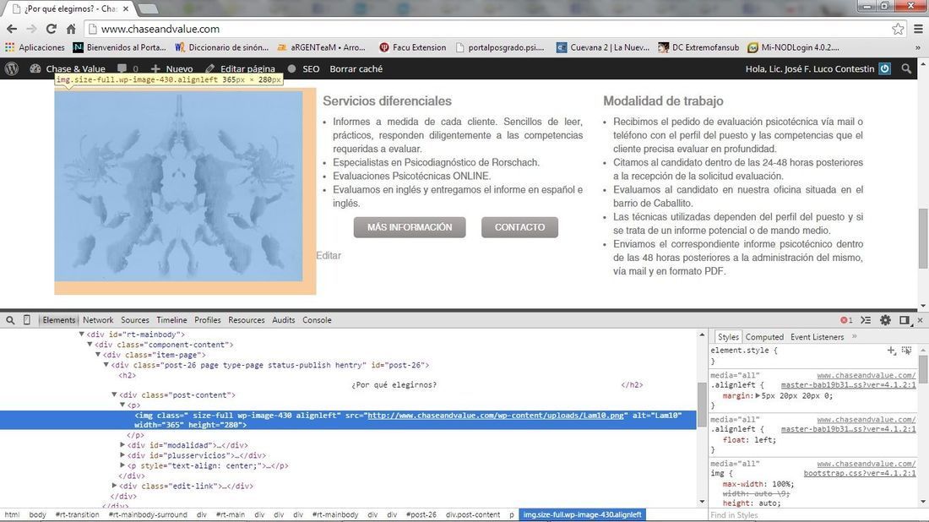This screenshot has width=929, height=522.
Task: Close DevTools with the x icon
Action: (920, 320)
